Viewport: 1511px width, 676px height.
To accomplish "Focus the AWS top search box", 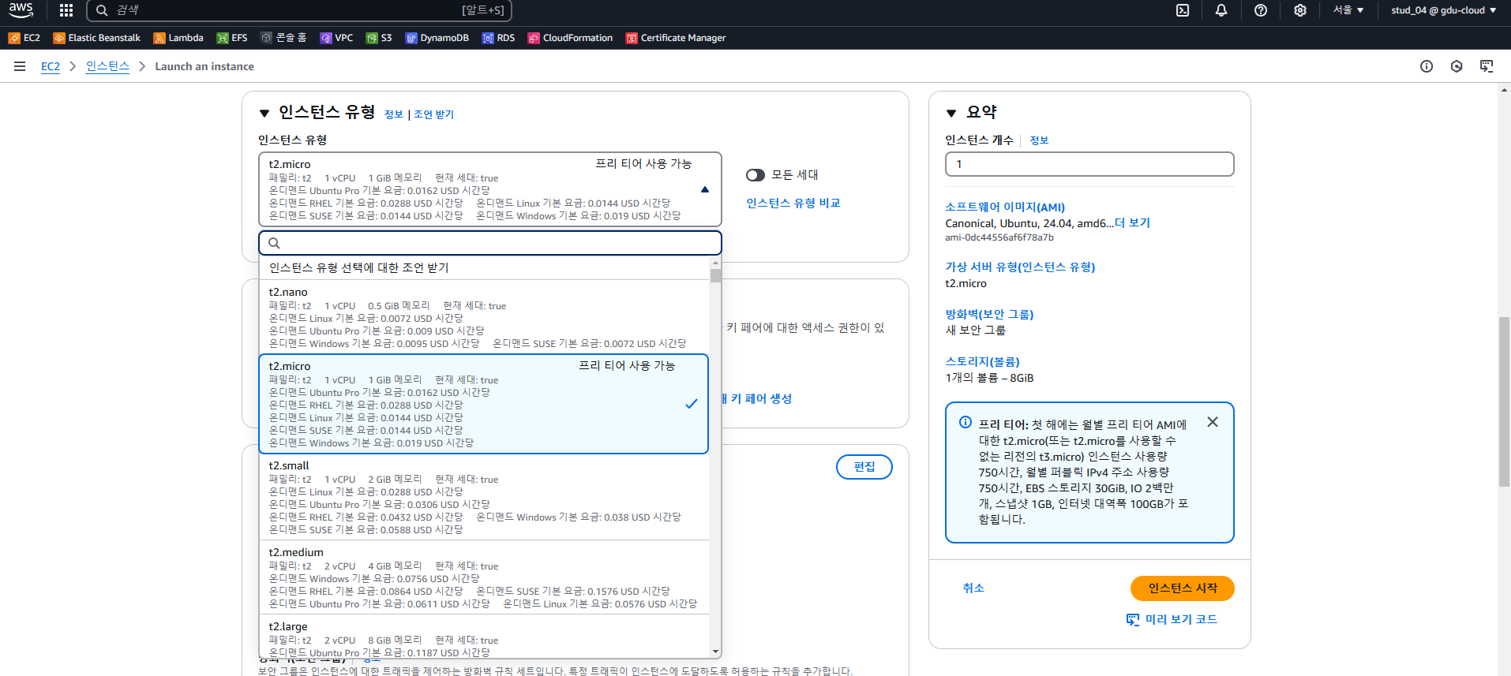I will pyautogui.click(x=299, y=10).
